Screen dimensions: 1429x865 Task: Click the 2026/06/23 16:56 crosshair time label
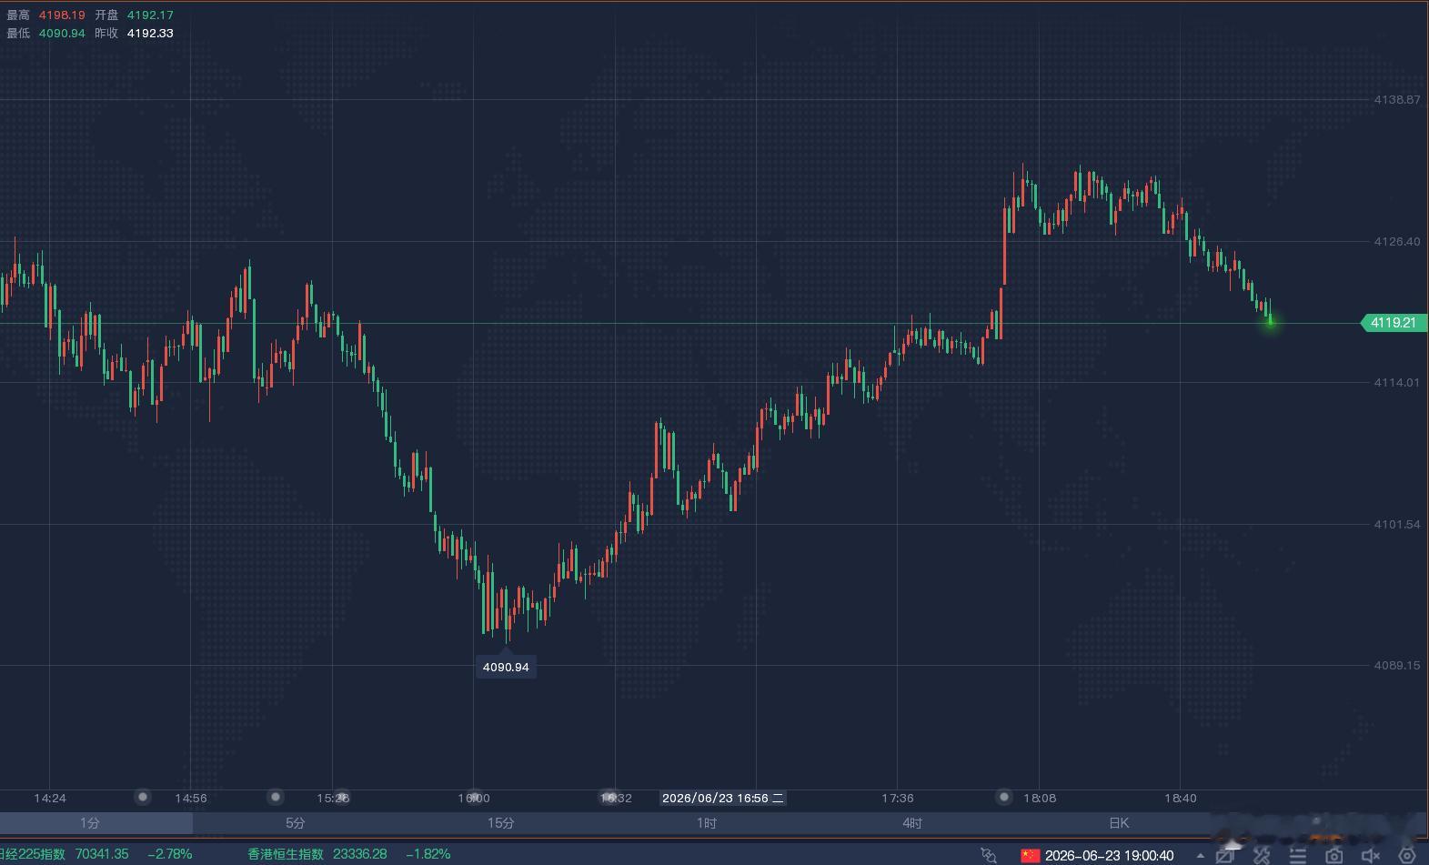point(723,798)
